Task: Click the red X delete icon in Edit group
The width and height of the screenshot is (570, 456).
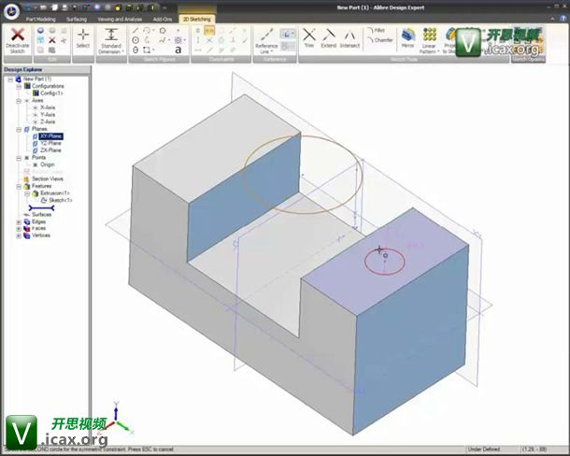Action: (x=52, y=40)
